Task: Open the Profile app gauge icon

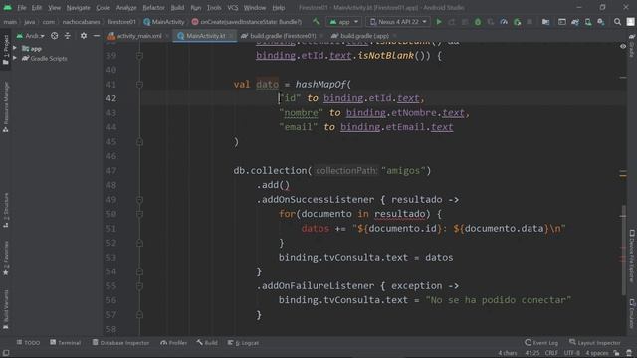Action: [x=504, y=22]
